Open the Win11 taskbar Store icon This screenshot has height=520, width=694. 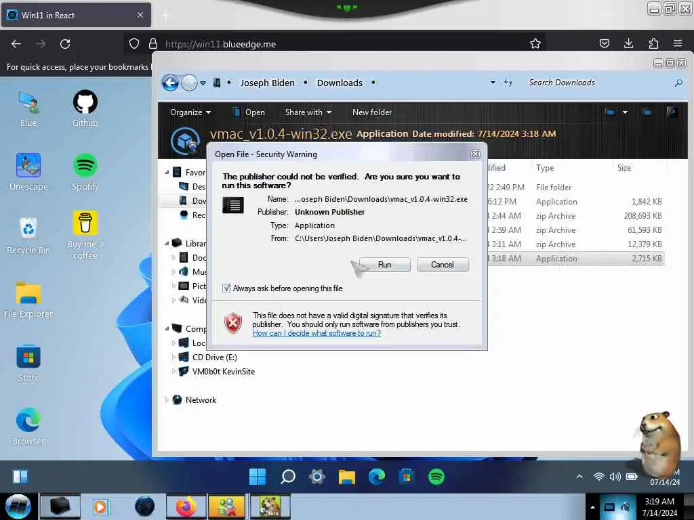coord(407,477)
